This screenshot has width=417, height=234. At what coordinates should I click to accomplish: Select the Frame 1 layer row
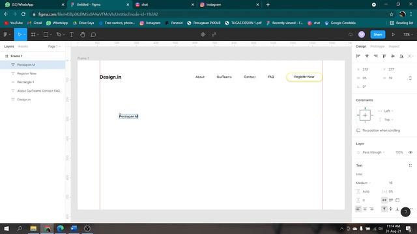33,56
